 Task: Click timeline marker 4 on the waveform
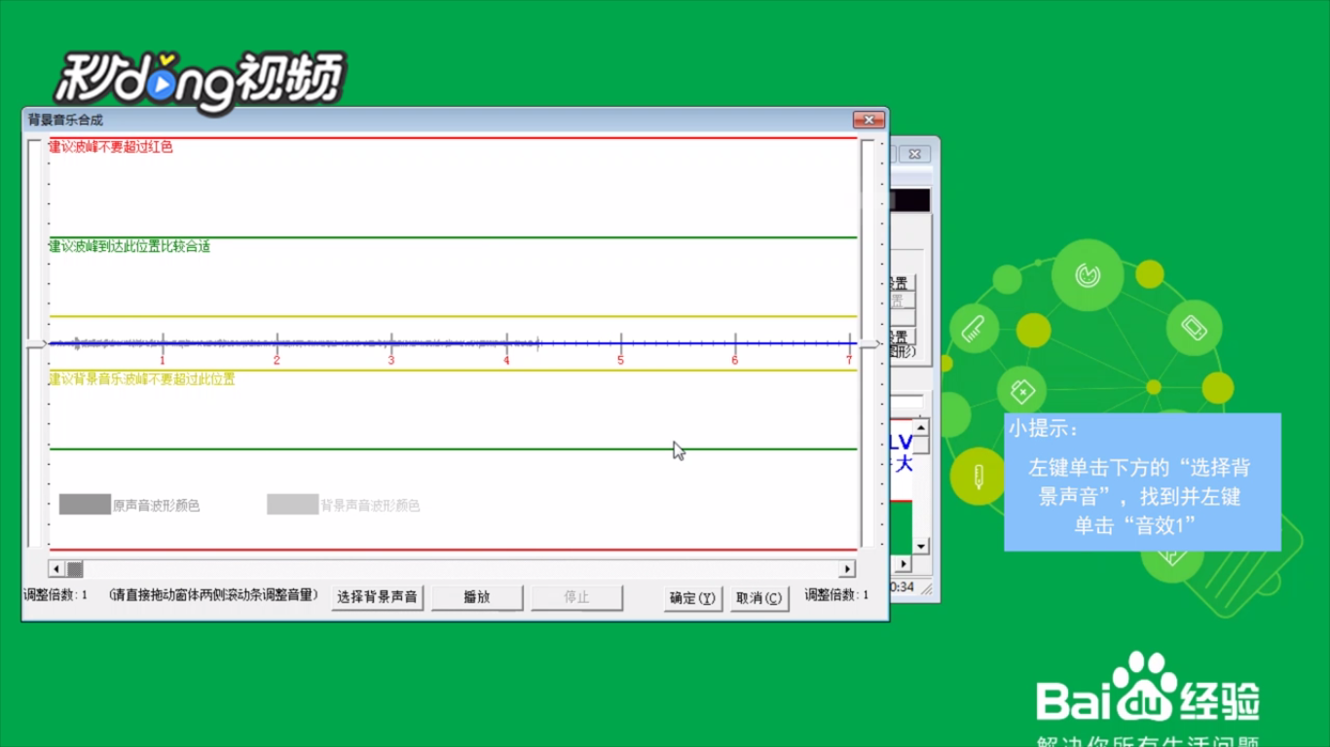(x=506, y=360)
